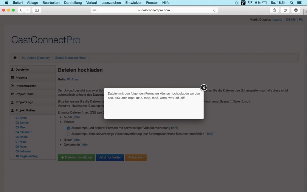Open role 09 Johanna
Screen dimensions: 307x192
point(23,151)
